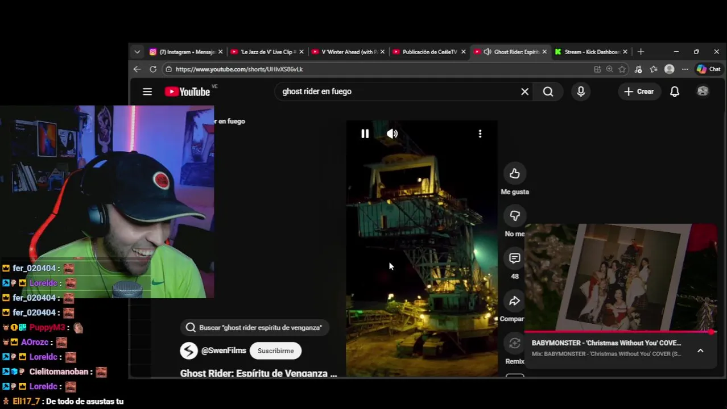Image resolution: width=727 pixels, height=409 pixels.
Task: Open browser media control icon
Action: (x=638, y=69)
